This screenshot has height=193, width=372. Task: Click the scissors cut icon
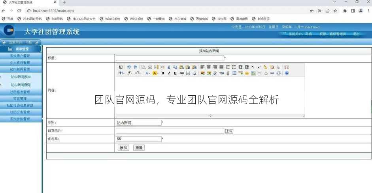169,67
